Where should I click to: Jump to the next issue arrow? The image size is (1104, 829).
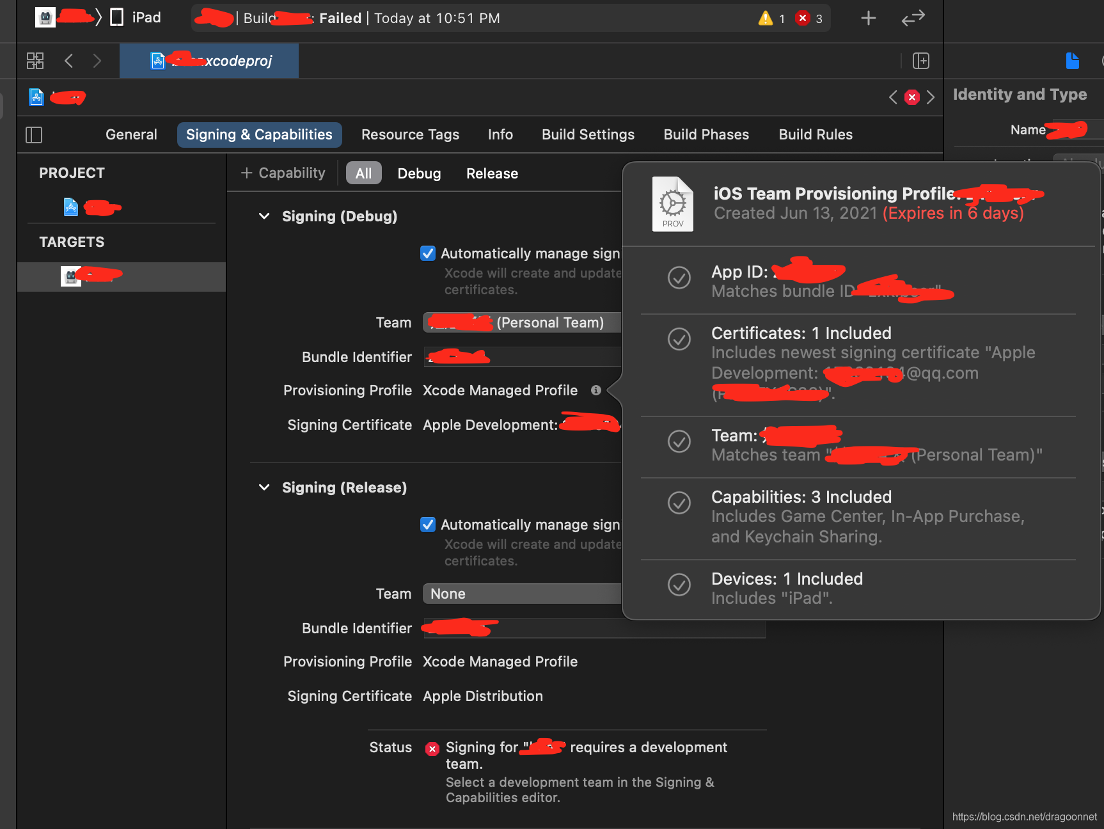(931, 97)
